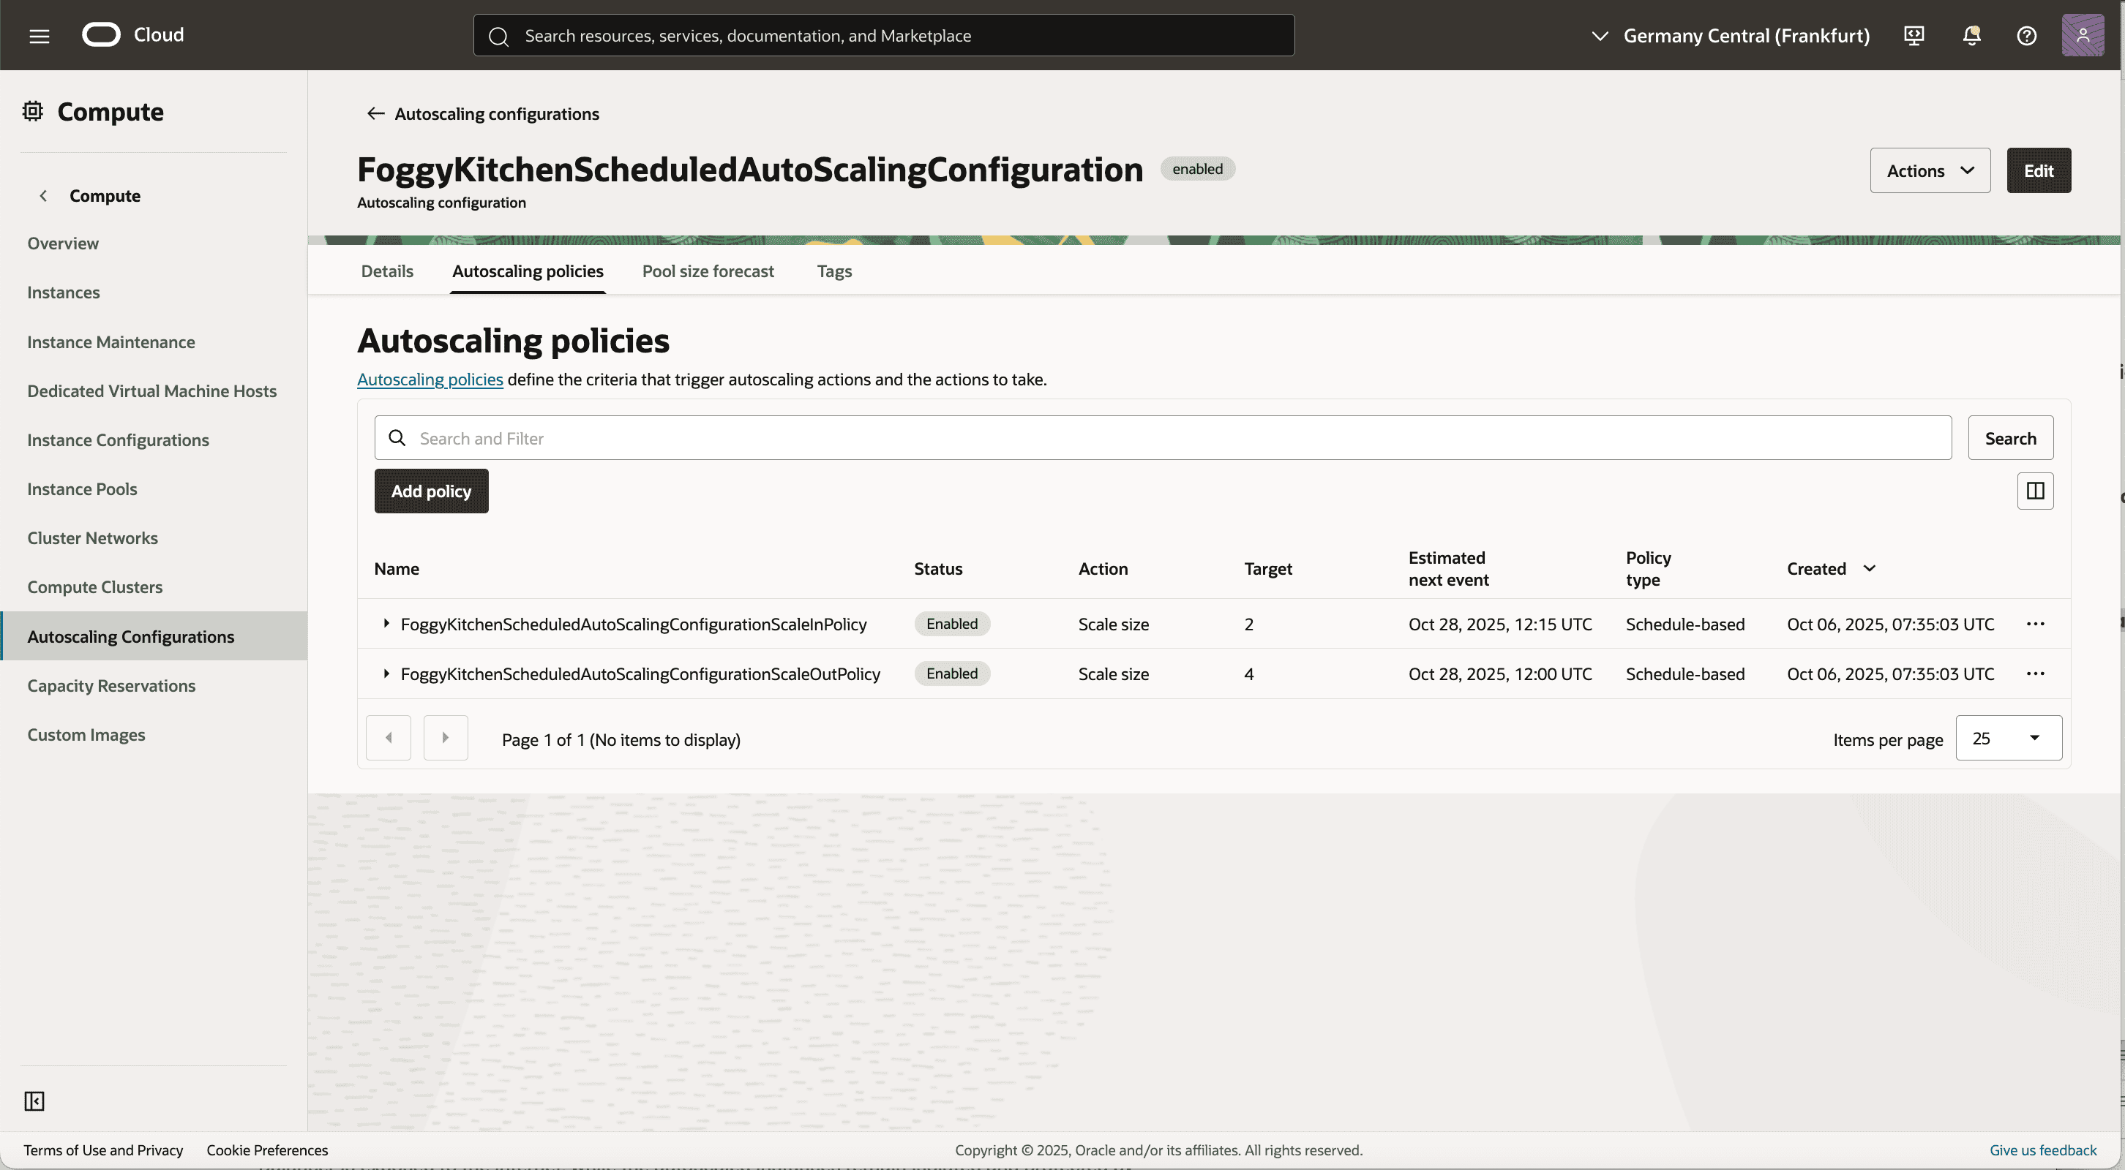2125x1170 pixels.
Task: Open the notifications bell
Action: point(1971,35)
